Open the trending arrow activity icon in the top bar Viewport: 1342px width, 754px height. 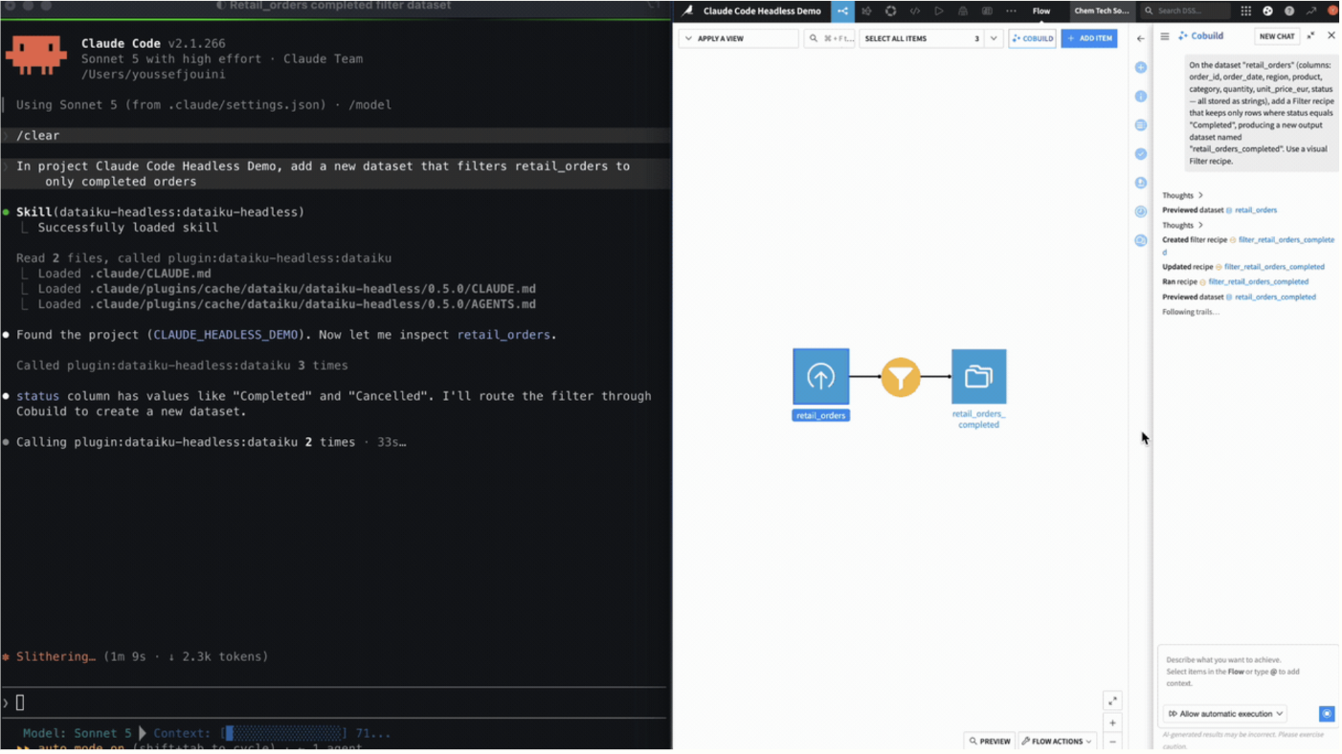(x=1311, y=11)
